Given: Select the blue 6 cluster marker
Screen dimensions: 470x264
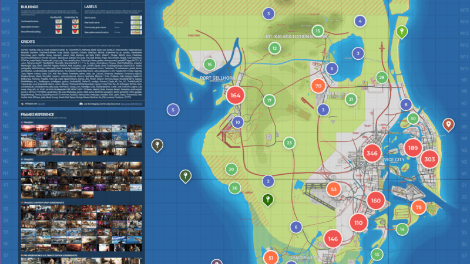Looking at the screenshot, I should [x=296, y=227].
